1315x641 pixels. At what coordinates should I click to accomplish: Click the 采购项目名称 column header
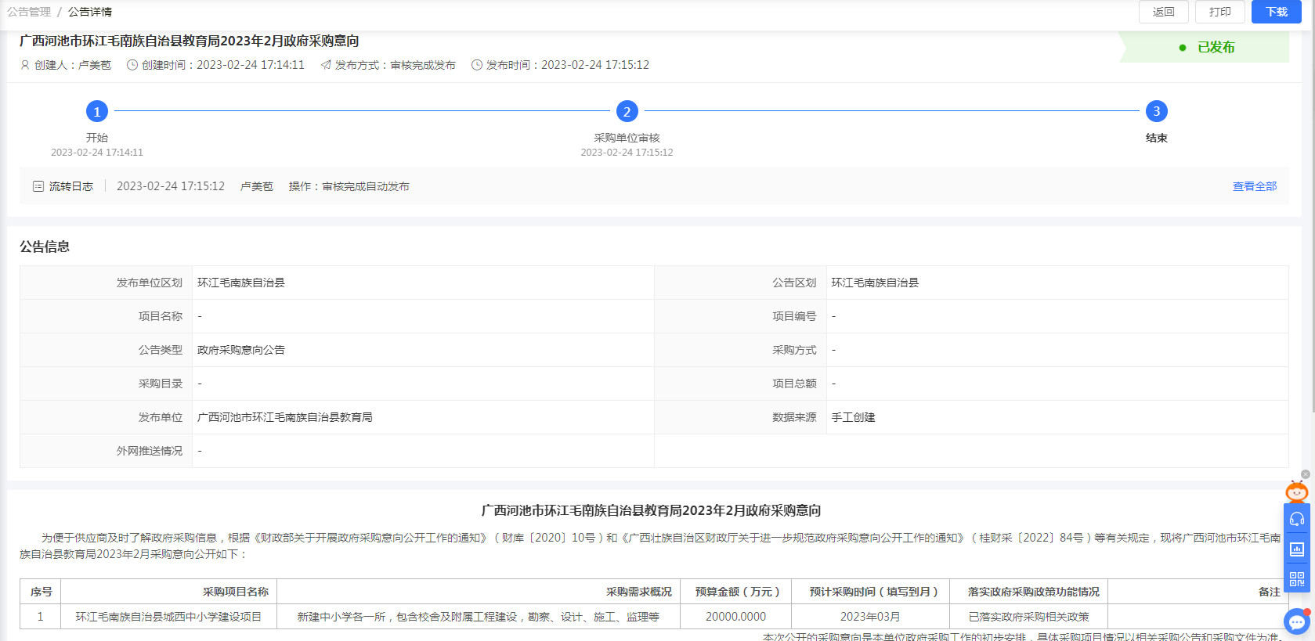point(235,592)
